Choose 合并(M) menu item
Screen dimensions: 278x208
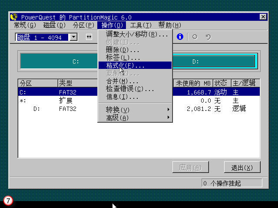coord(135,81)
